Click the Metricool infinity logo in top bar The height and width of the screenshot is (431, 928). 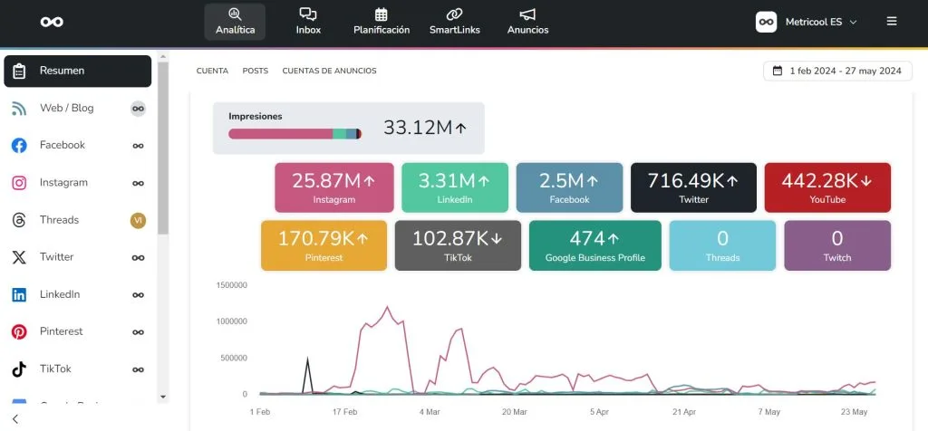coord(52,22)
